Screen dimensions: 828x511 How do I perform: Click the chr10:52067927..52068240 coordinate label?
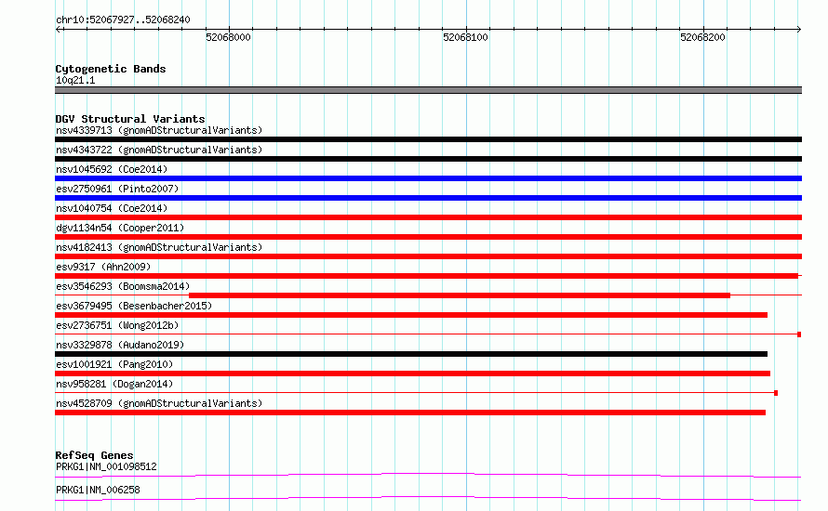tap(123, 20)
